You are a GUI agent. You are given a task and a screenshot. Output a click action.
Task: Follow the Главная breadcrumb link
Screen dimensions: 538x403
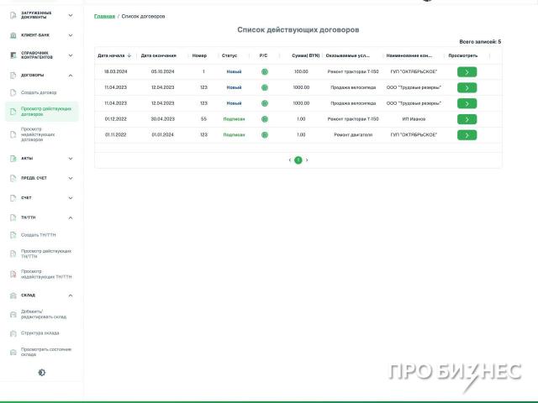coord(104,17)
